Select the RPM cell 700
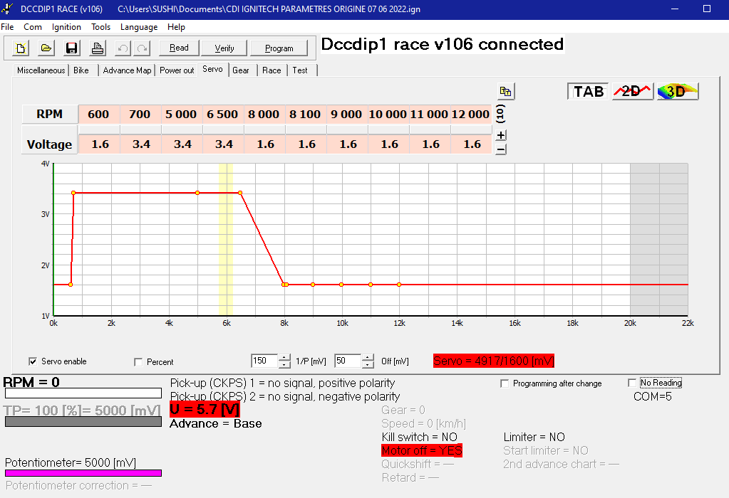 click(140, 114)
